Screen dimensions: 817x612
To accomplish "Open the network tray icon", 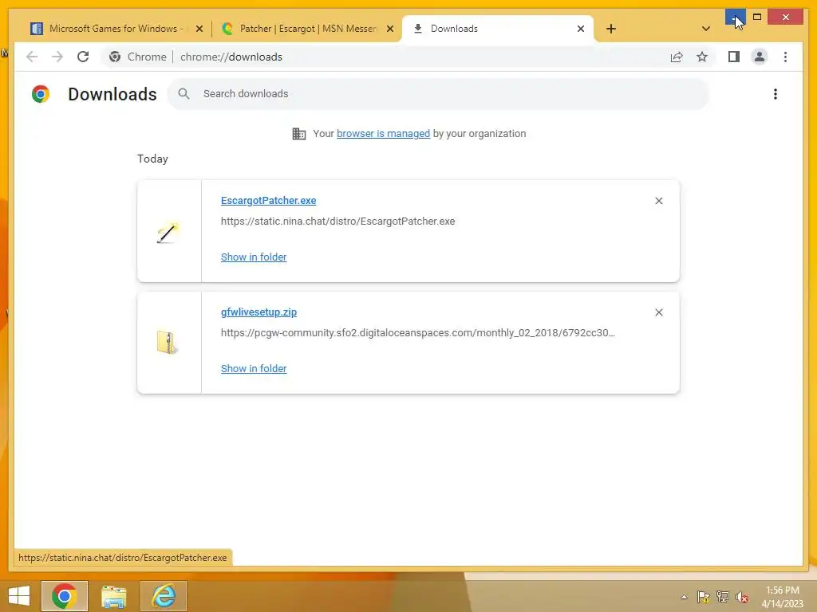I will [723, 597].
